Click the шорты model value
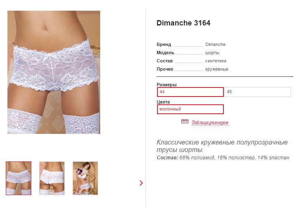303x207 pixels. tap(212, 53)
